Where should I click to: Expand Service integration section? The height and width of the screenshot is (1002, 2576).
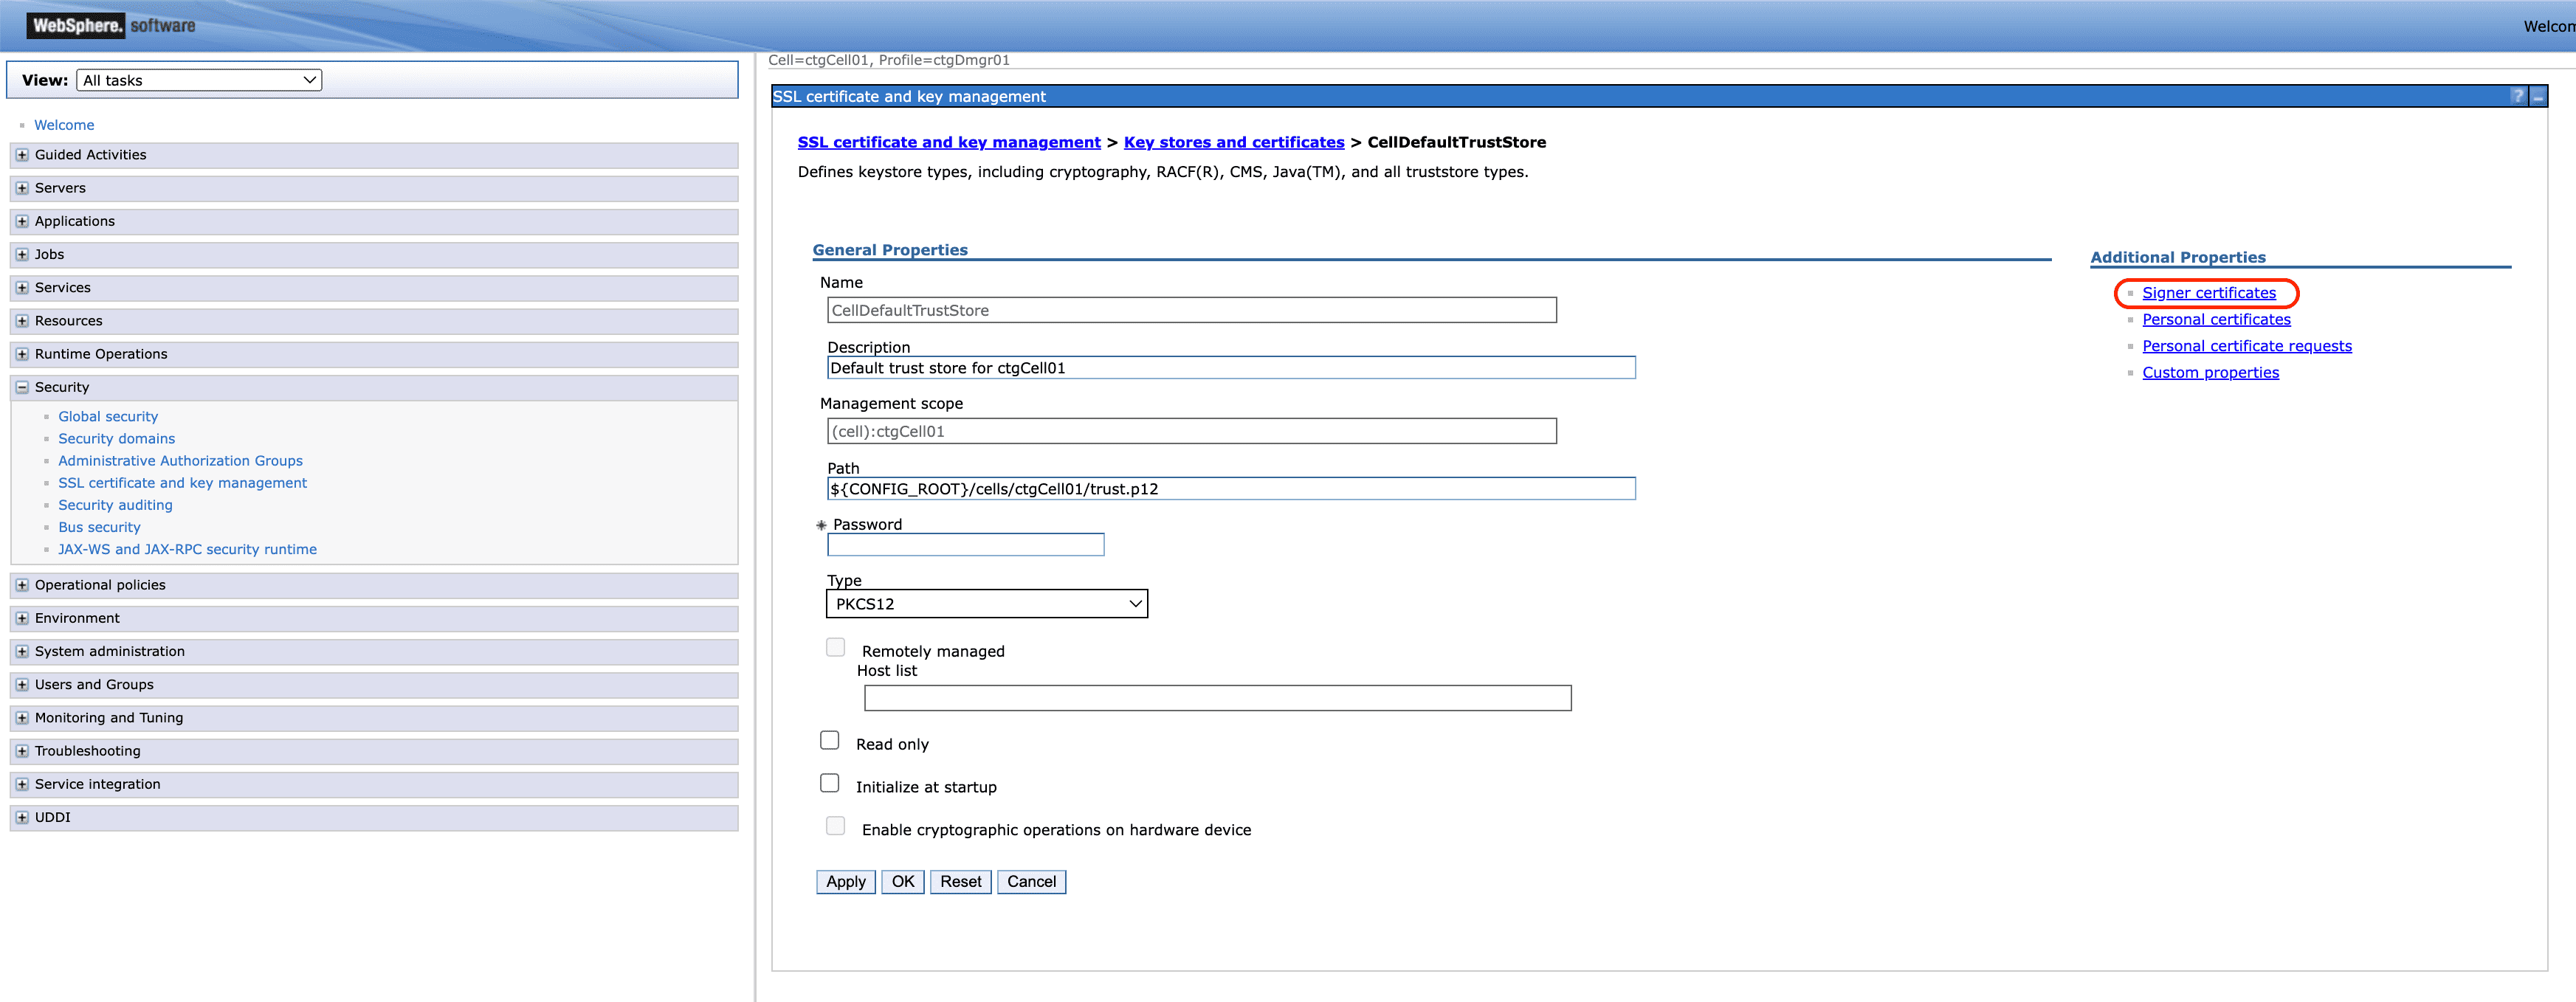(x=22, y=784)
